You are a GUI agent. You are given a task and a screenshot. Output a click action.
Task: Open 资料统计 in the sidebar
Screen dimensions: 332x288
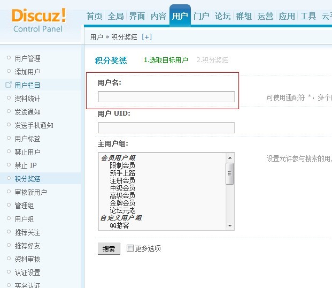tap(27, 98)
